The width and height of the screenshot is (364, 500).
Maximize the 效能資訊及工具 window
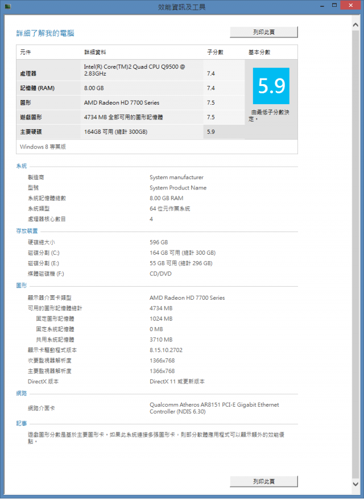coord(334,5)
